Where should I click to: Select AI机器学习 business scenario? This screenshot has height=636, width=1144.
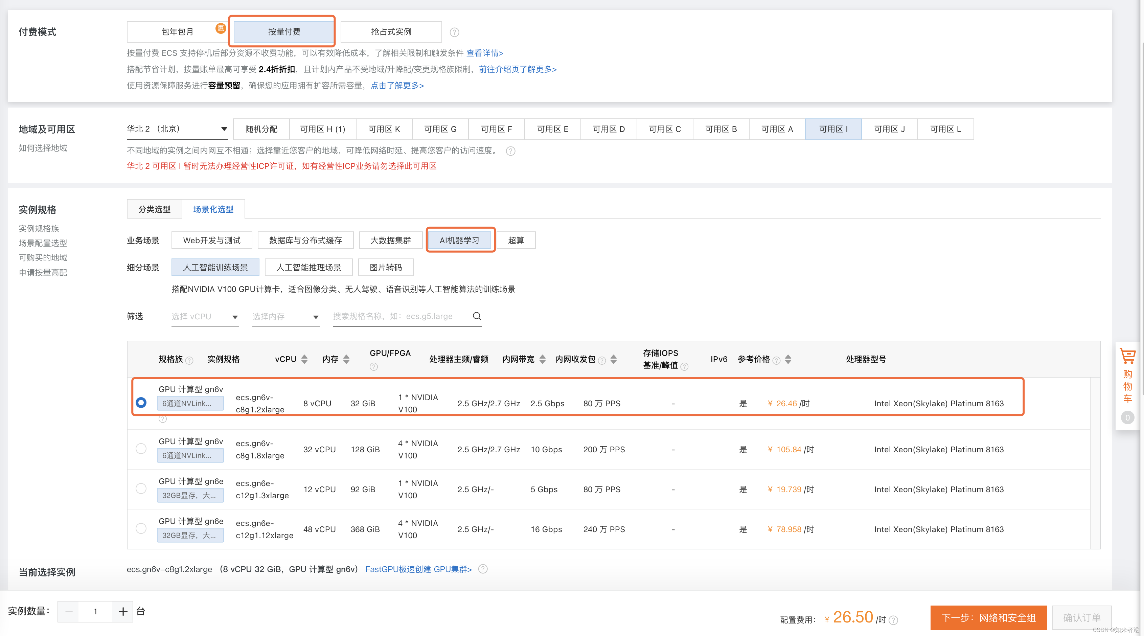[x=460, y=240]
